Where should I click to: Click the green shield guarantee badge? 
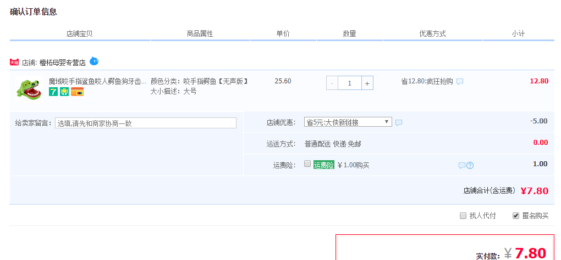[64, 92]
